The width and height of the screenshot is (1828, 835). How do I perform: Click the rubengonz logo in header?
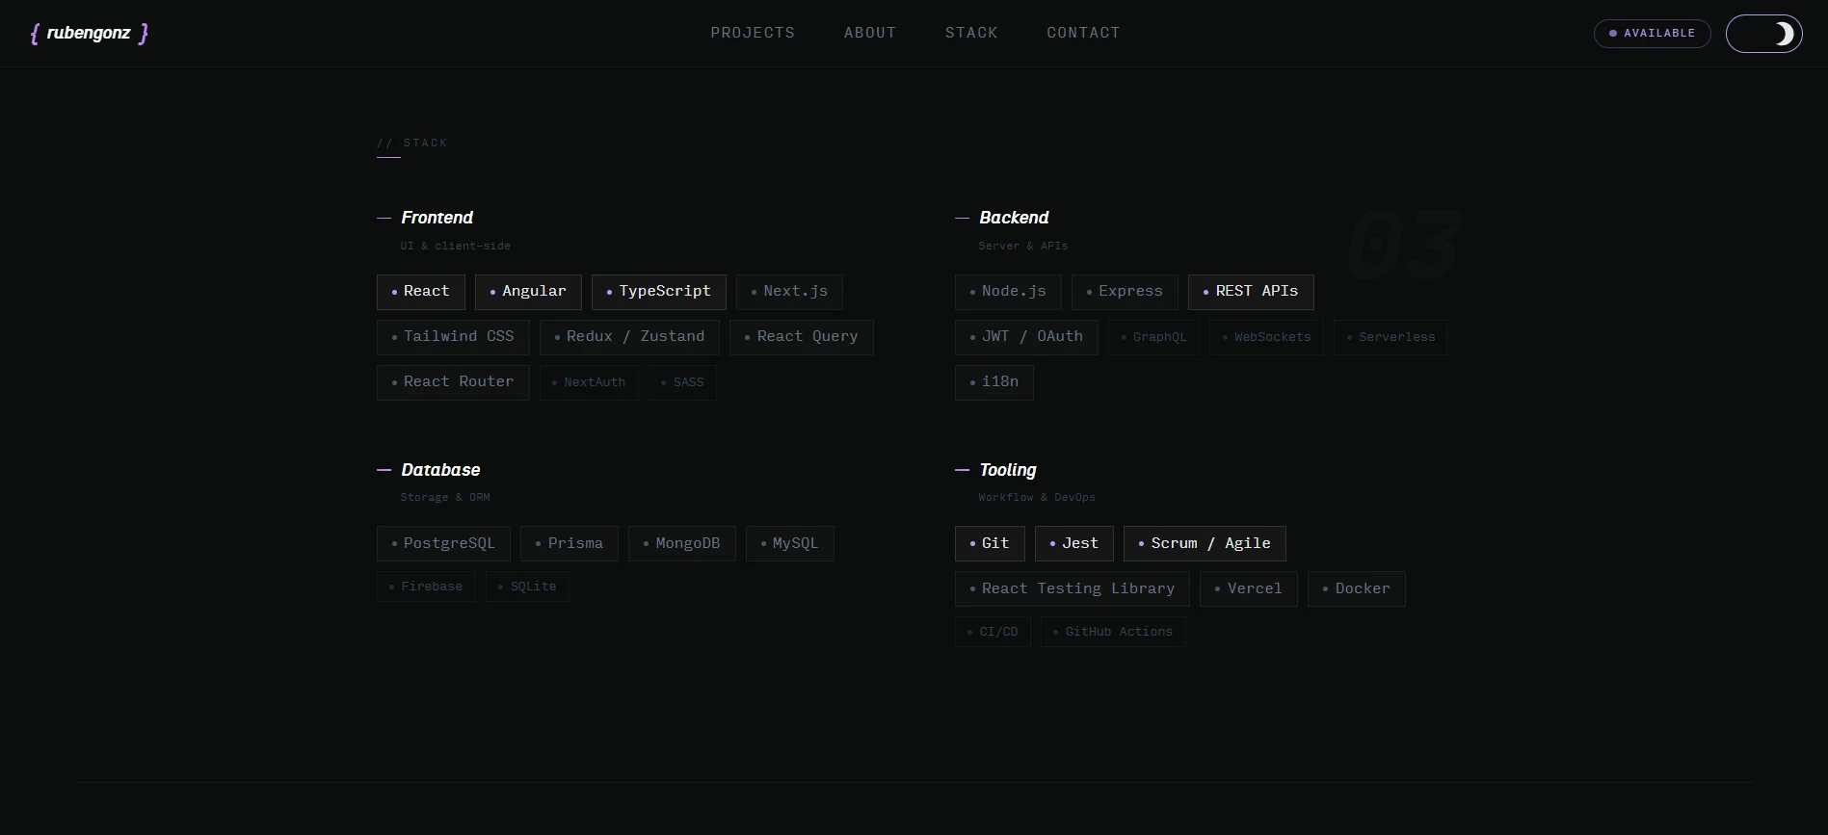point(90,33)
